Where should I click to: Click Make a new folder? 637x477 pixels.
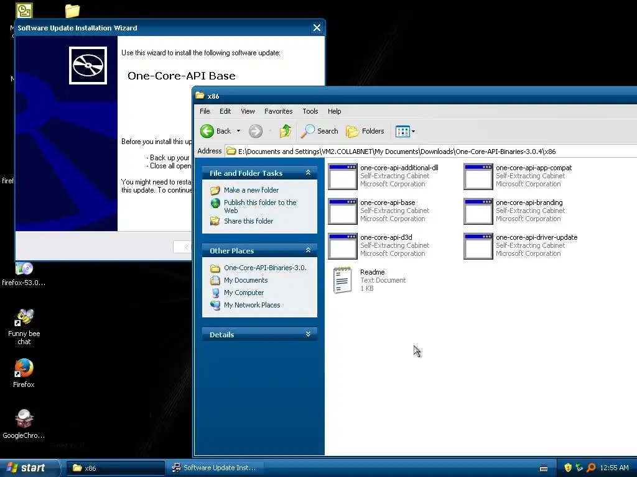point(251,190)
